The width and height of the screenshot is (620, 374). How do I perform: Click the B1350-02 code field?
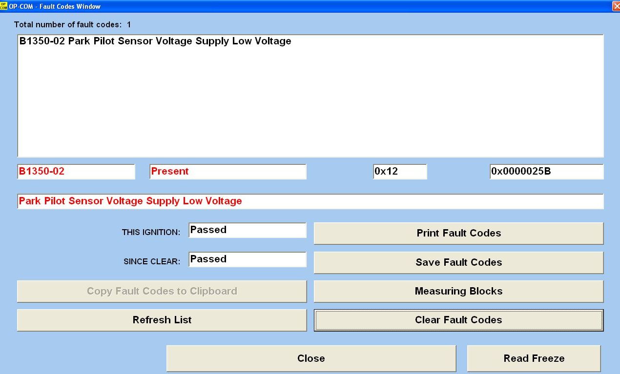click(x=76, y=172)
